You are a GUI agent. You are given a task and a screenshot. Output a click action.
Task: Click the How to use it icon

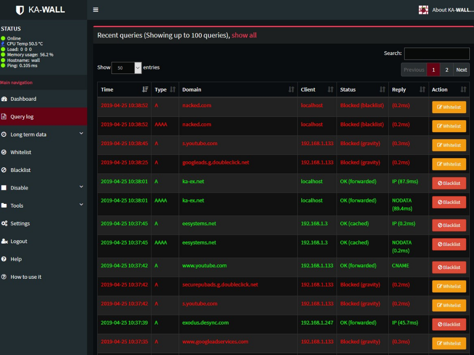point(4,277)
